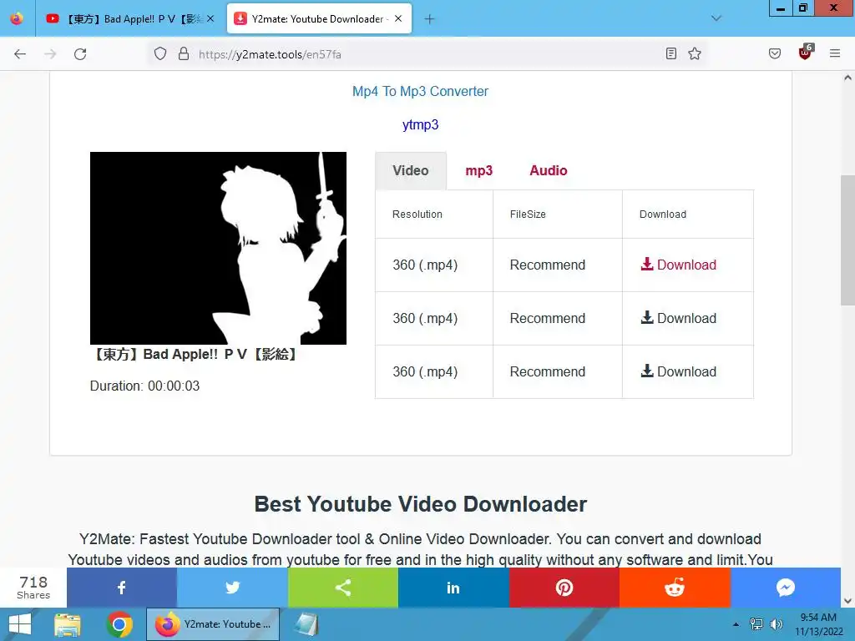This screenshot has width=855, height=641.
Task: Reload the Y2mate page
Action: (x=80, y=54)
